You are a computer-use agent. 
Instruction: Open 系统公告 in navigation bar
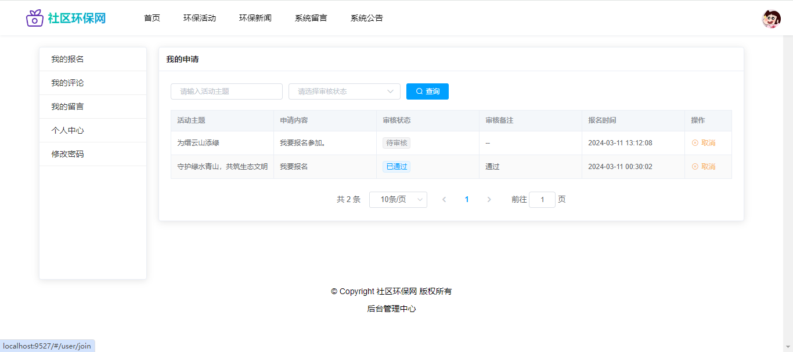pyautogui.click(x=367, y=18)
